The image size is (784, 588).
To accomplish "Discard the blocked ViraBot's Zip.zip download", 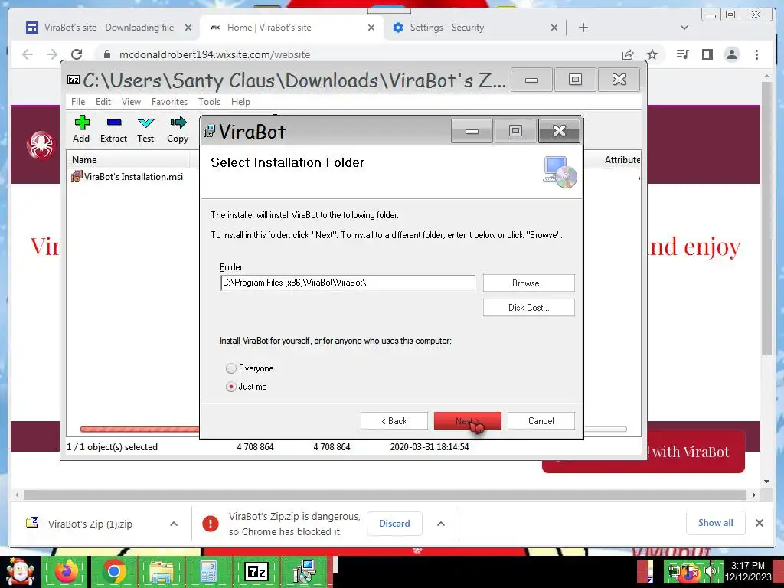I will point(394,524).
